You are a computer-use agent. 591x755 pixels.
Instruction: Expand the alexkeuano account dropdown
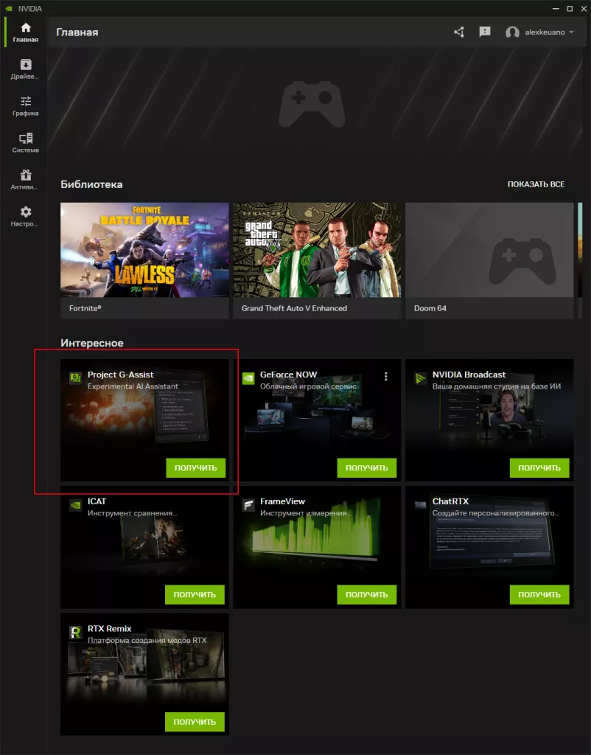coord(572,32)
